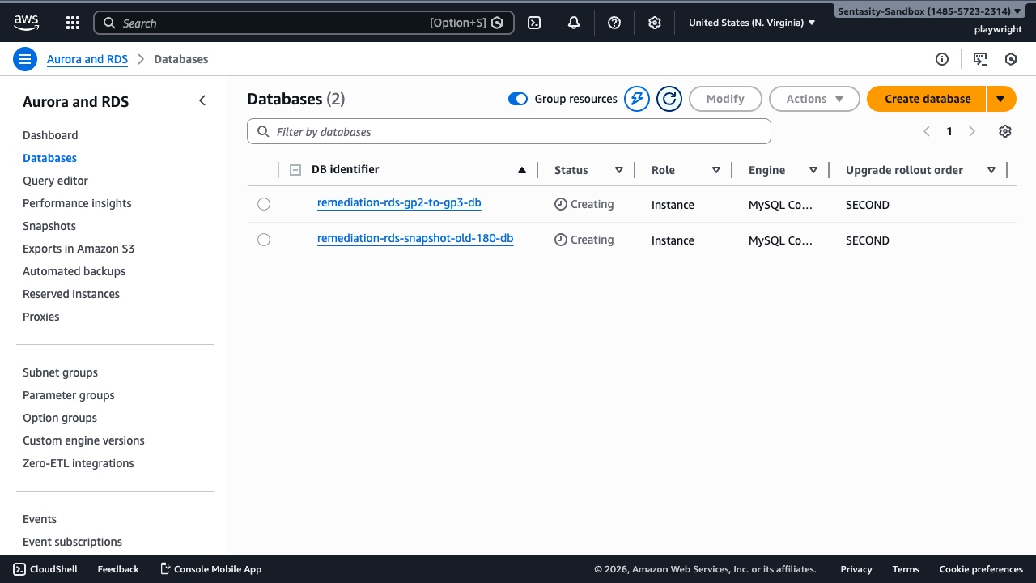The height and width of the screenshot is (583, 1036).
Task: Click the Filter by databases search field
Action: (x=508, y=130)
